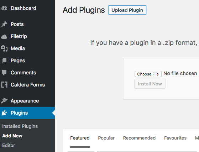Switch to the Favourites tab

pos(175,138)
